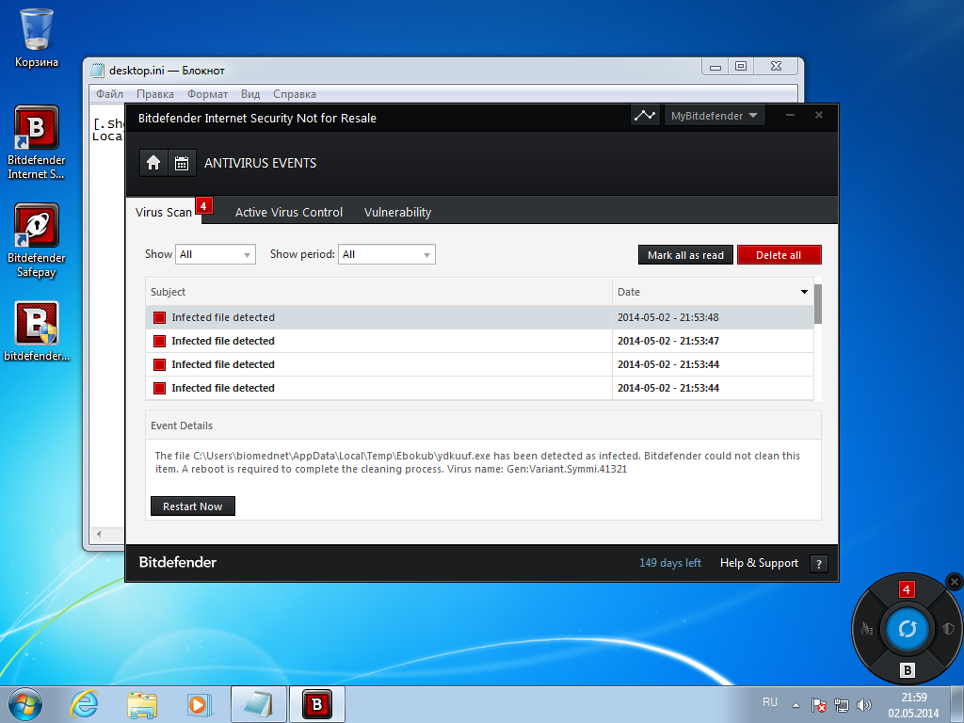964x723 pixels.
Task: Open the events calendar icon
Action: tap(182, 163)
